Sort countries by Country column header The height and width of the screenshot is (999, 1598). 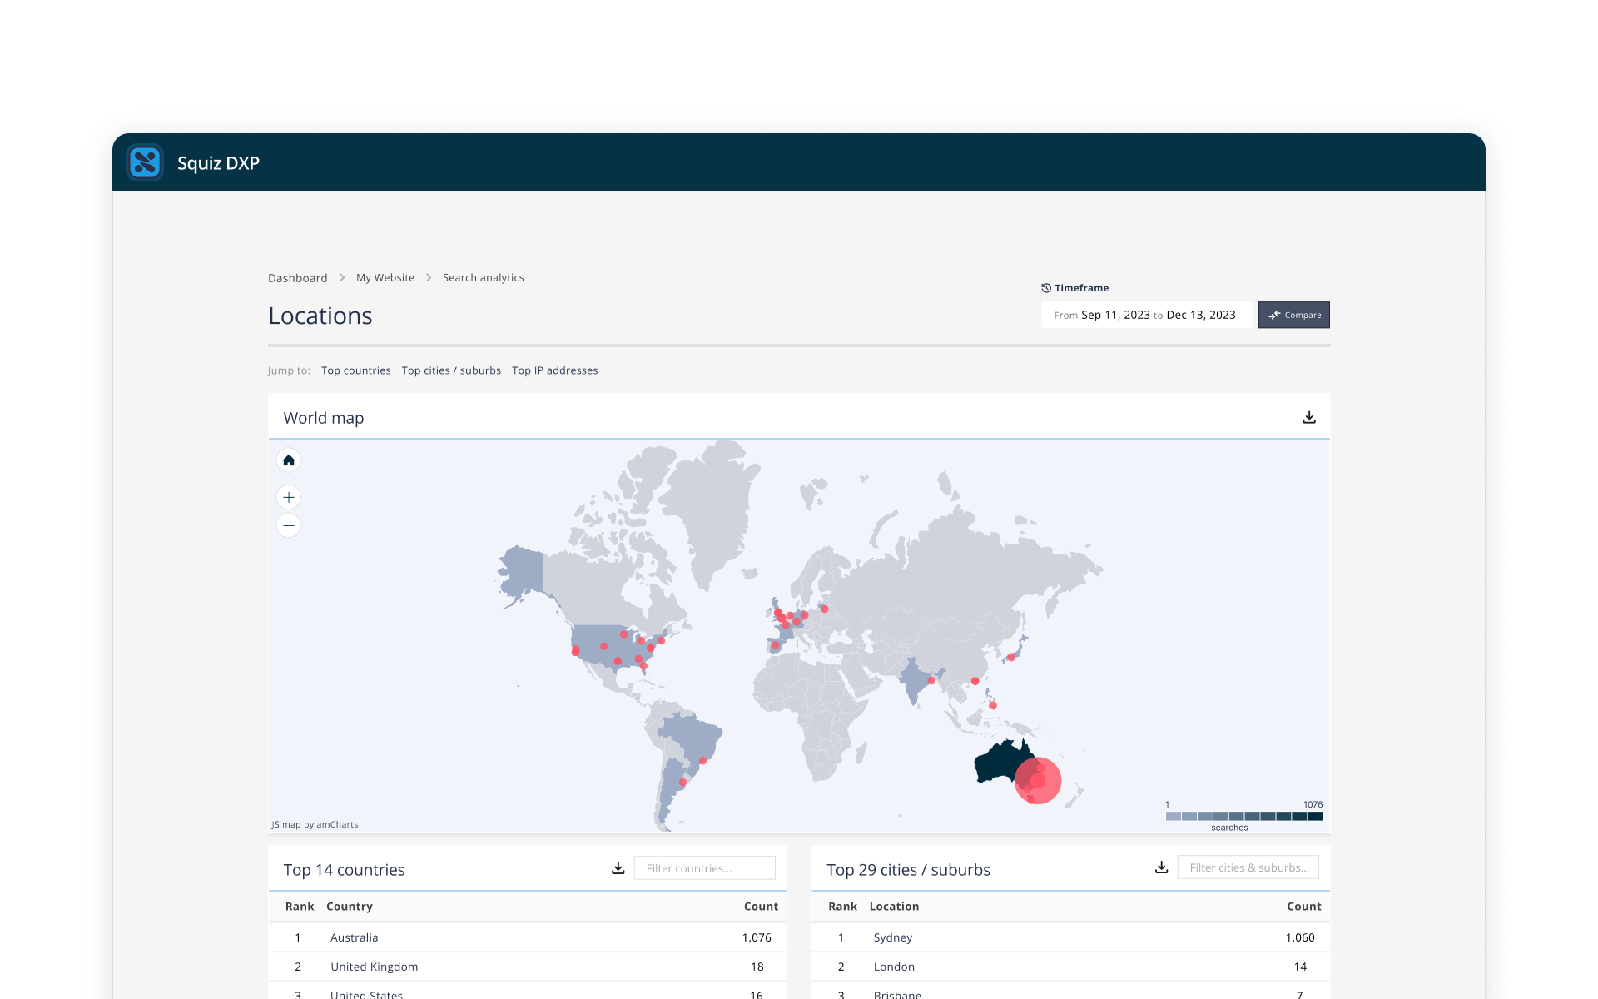[350, 907]
